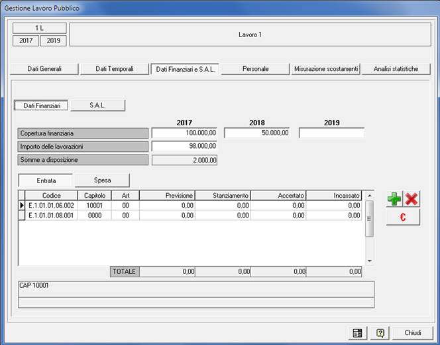Image resolution: width=440 pixels, height=345 pixels.
Task: Open the calculator icon next to help
Action: click(x=357, y=332)
